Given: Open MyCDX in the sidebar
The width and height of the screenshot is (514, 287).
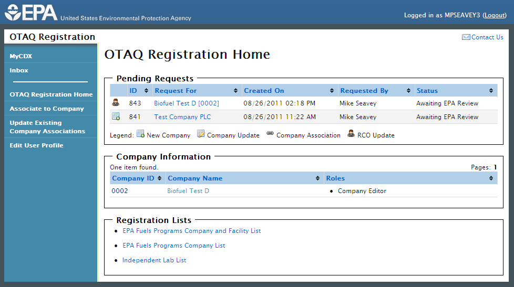Looking at the screenshot, I should tap(21, 56).
